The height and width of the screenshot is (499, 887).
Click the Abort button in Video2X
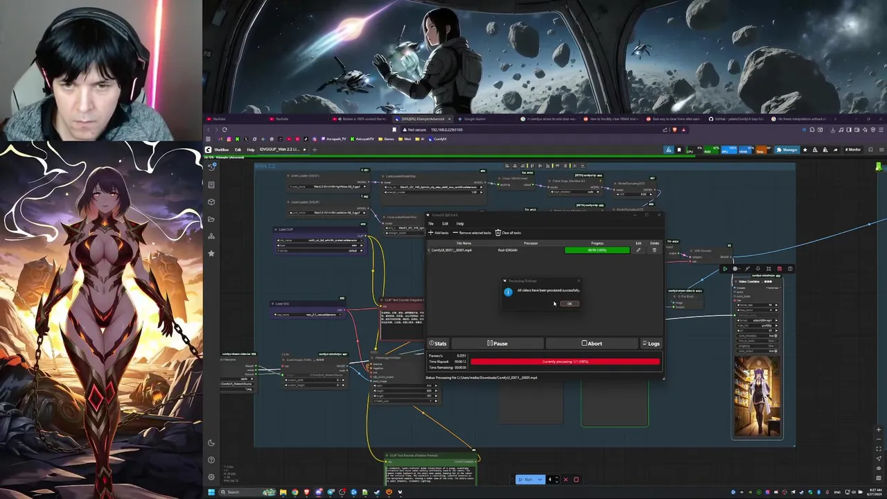pos(592,343)
